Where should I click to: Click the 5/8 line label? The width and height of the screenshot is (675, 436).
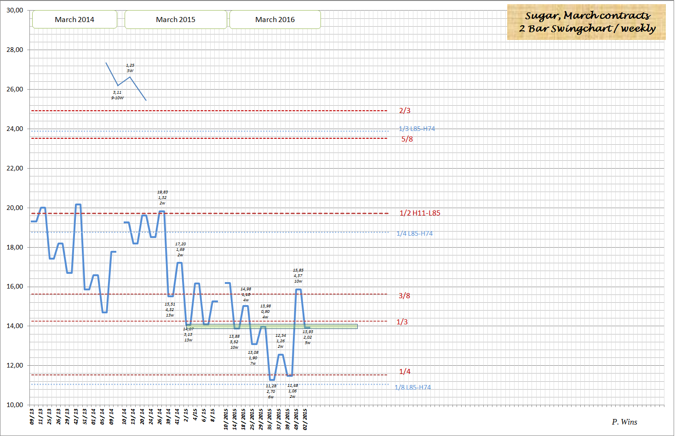pyautogui.click(x=406, y=139)
